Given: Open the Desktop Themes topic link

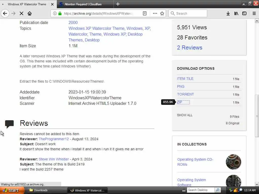Looking at the screenshot, I should [x=105, y=37].
